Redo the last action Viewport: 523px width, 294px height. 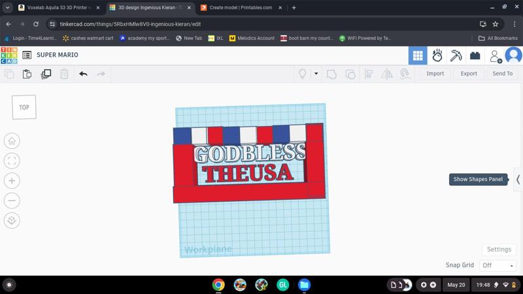click(101, 74)
